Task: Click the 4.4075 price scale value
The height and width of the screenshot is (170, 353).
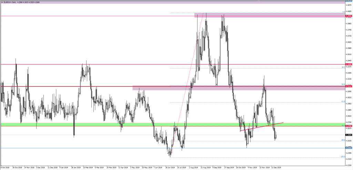Action: (349, 5)
